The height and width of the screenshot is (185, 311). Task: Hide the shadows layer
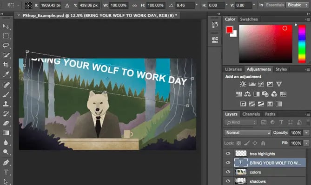[x=228, y=181]
